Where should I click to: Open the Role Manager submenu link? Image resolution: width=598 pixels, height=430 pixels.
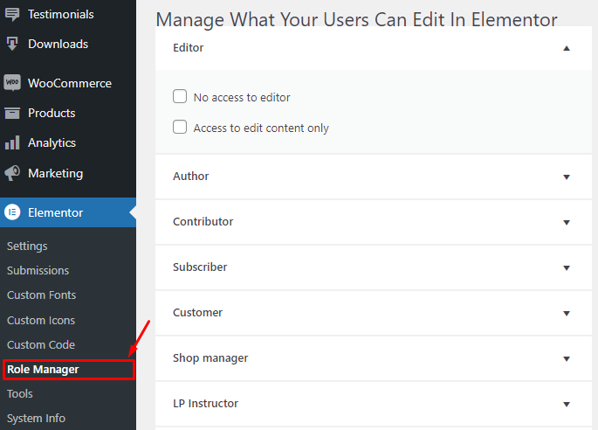43,370
